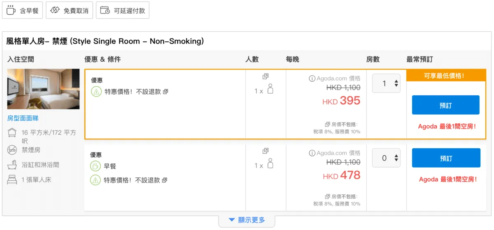Open room count dropdown showing 0

coord(386,158)
